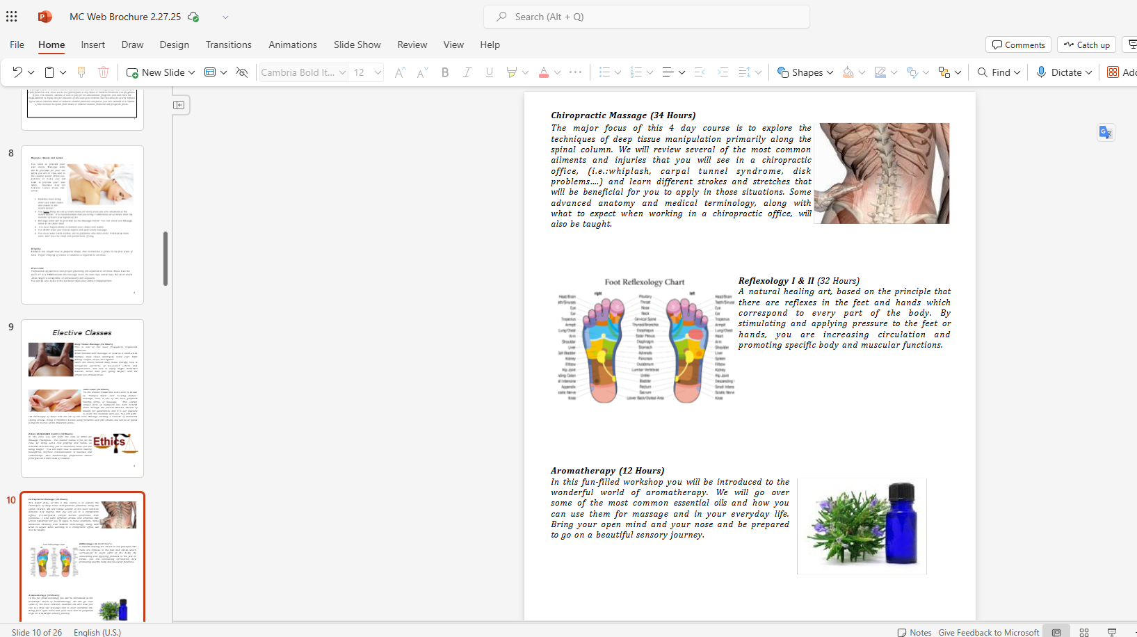This screenshot has height=637, width=1137.
Task: Use the Find tool
Action: (997, 72)
